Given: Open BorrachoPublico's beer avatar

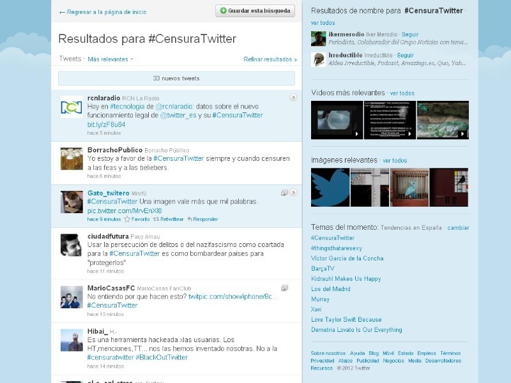Looking at the screenshot, I should tap(72, 159).
